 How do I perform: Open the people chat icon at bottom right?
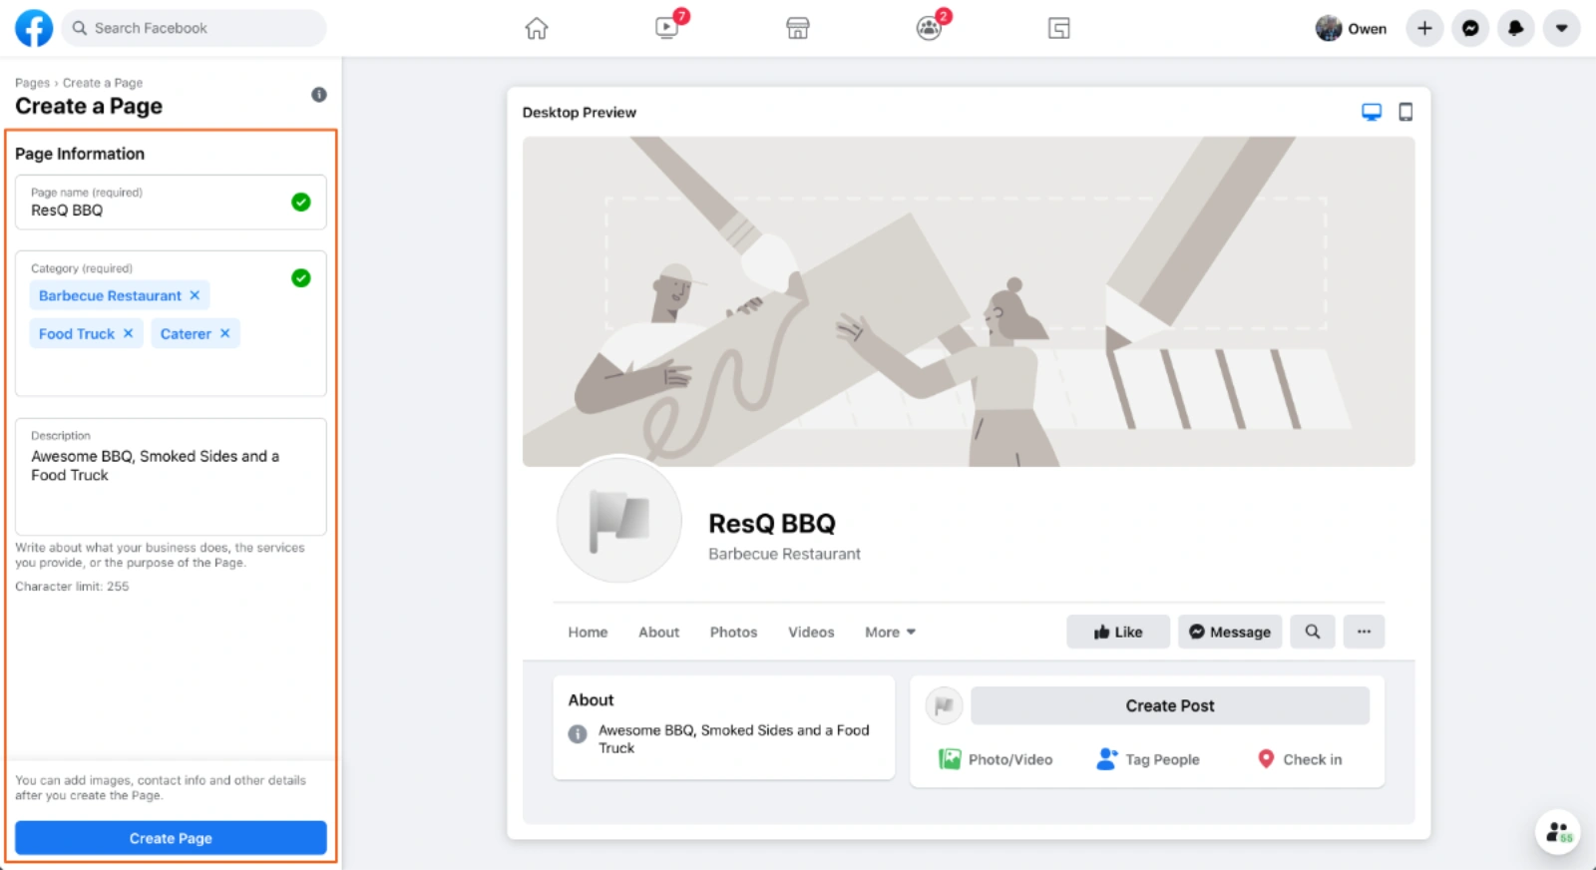(1558, 832)
